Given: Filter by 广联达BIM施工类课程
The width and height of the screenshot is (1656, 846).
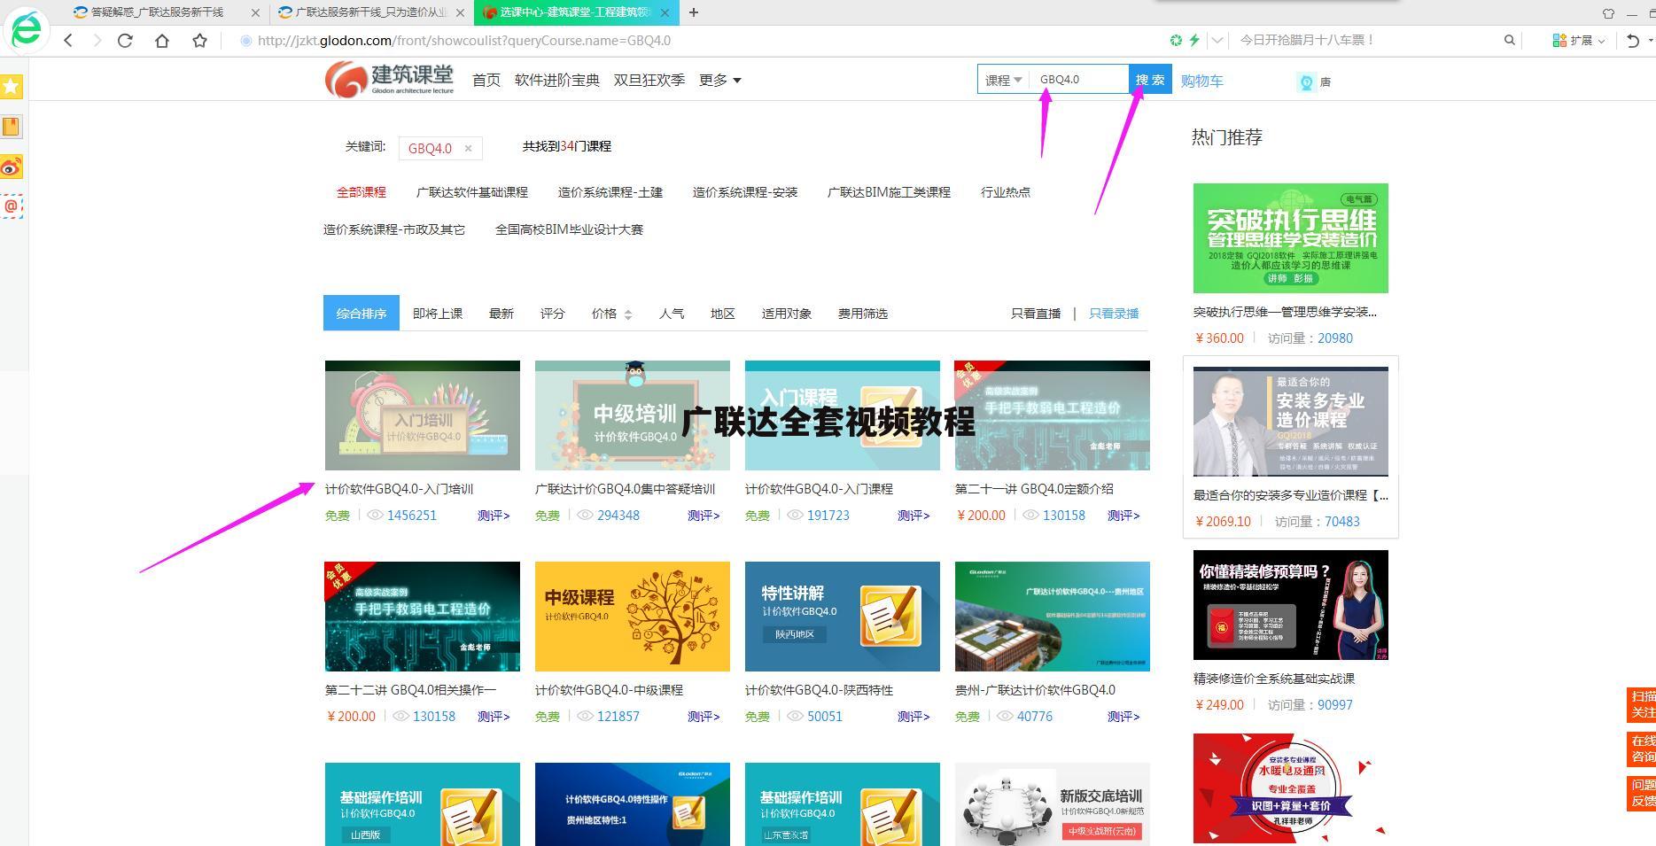Looking at the screenshot, I should (x=889, y=192).
